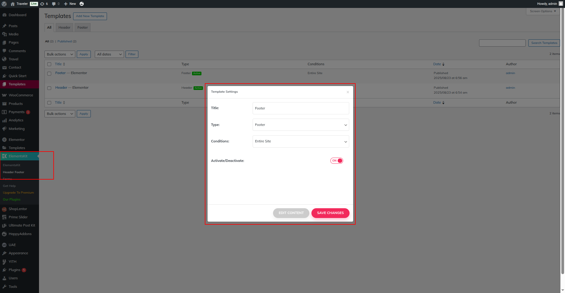Open Header Footer submenu item

pos(13,172)
